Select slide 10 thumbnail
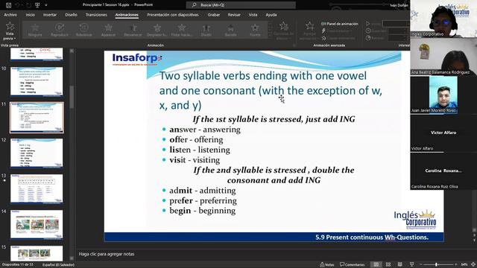The width and height of the screenshot is (477, 268). [x=37, y=81]
